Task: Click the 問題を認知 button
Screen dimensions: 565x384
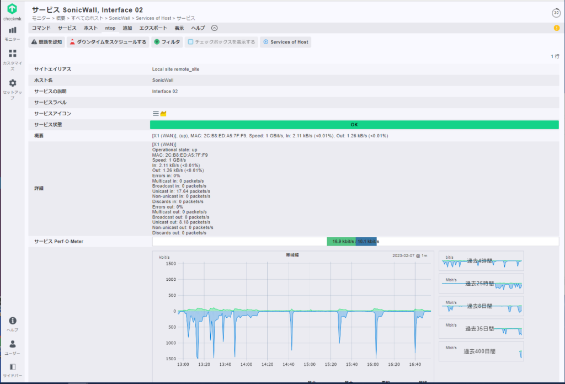Action: pos(47,42)
